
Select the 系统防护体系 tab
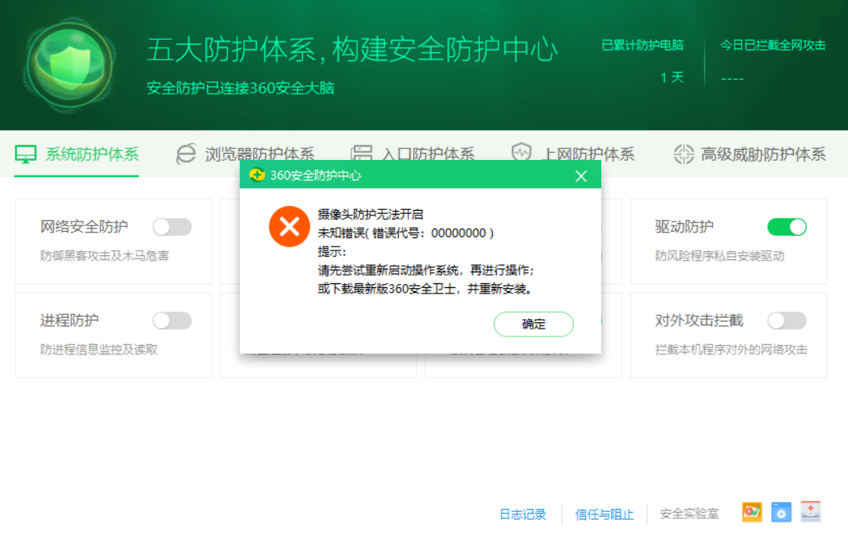pos(77,155)
